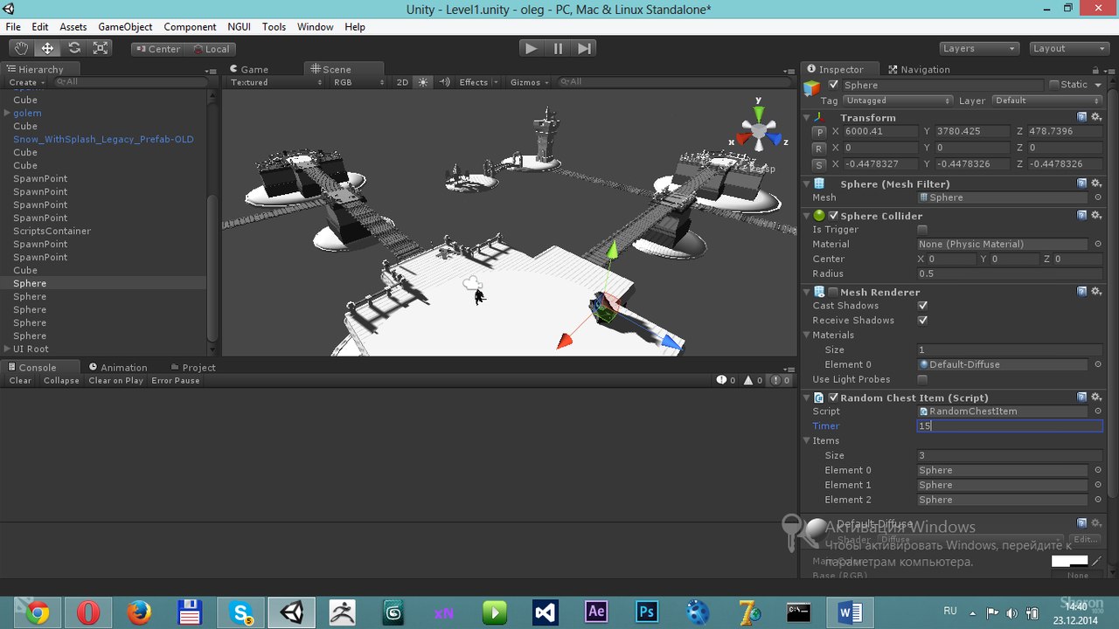Screen dimensions: 1119x629
Task: Open Unity in the Windows taskbar
Action: [291, 612]
